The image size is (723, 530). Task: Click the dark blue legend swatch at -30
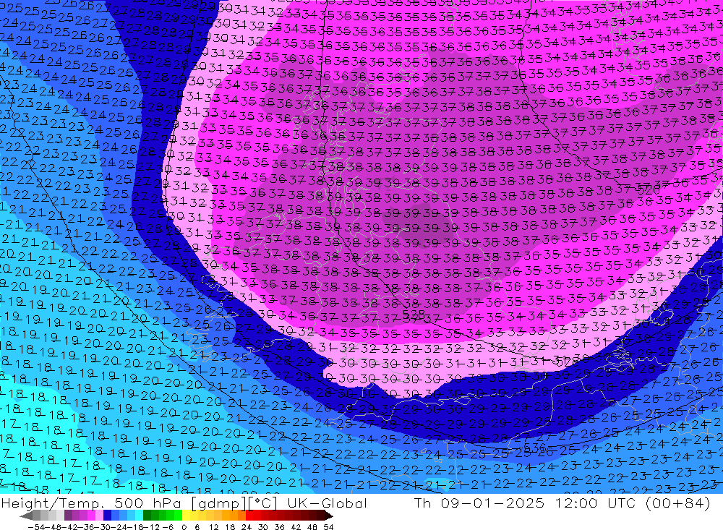108,515
